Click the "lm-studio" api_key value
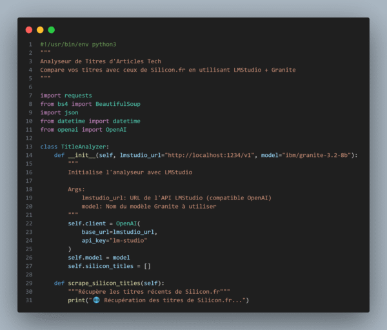 pyautogui.click(x=130, y=240)
